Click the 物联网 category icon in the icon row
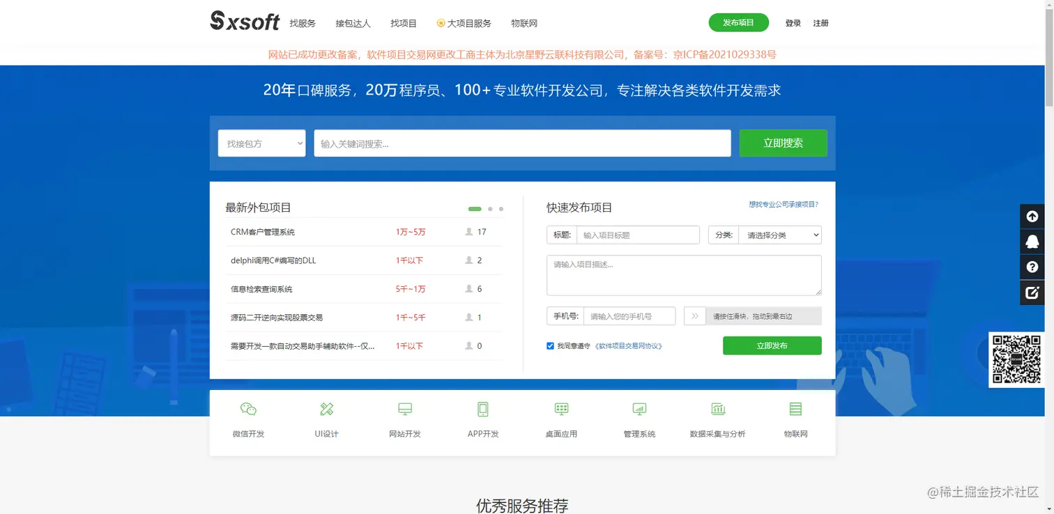Screen dimensions: 1054x514 coord(795,409)
